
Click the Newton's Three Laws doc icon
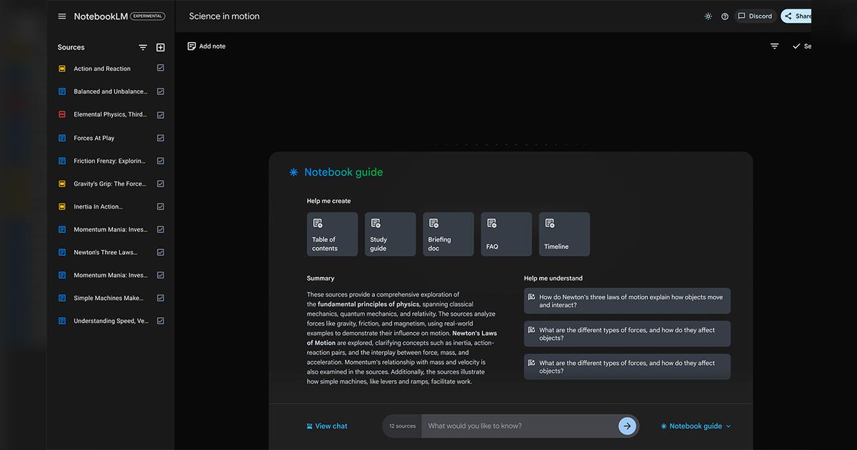(x=62, y=252)
